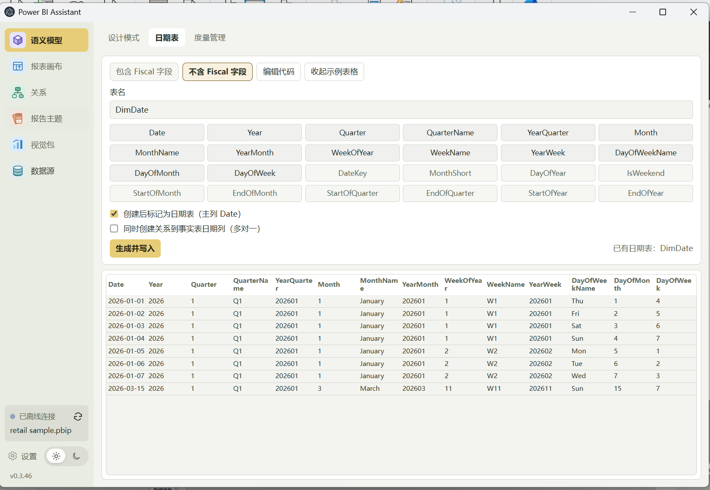Toggle the DayOfWeekName field button
The width and height of the screenshot is (710, 490).
(646, 153)
